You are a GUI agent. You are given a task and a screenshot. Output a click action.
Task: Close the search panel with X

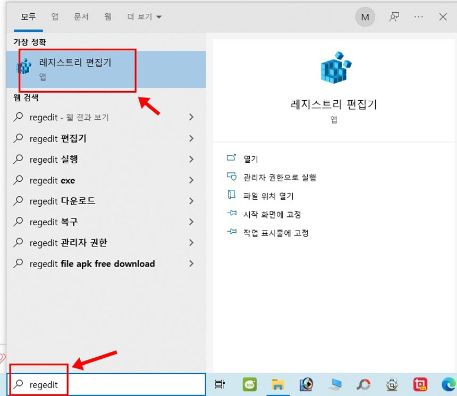tap(443, 17)
